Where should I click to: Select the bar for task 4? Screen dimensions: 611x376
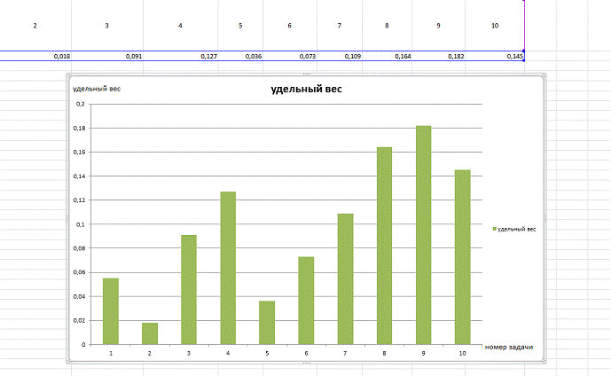point(228,268)
